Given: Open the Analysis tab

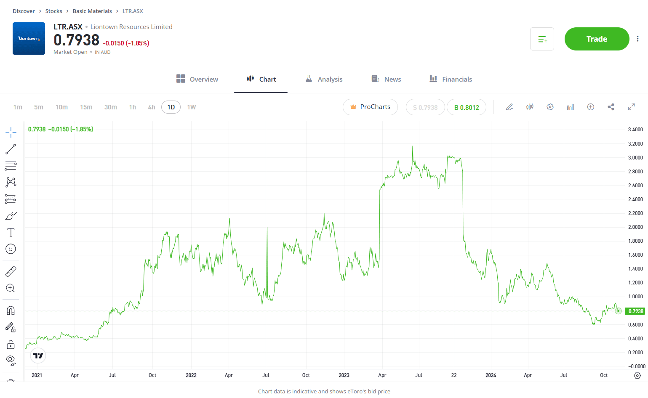Looking at the screenshot, I should click(x=324, y=79).
